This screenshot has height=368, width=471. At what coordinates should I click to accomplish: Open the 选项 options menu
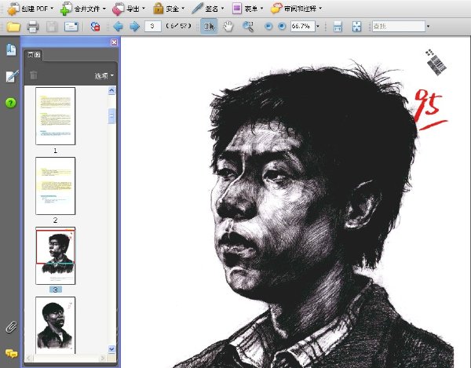(104, 75)
